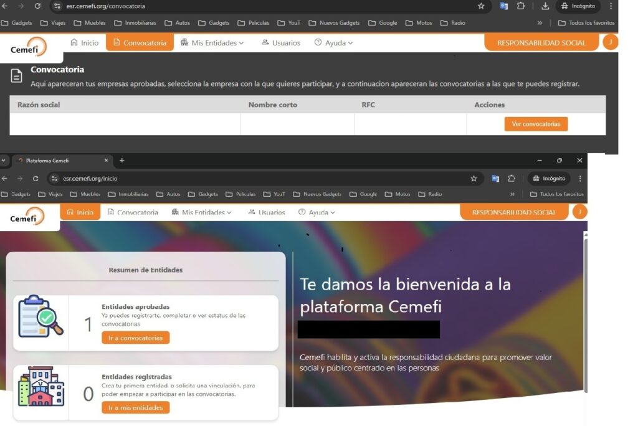The height and width of the screenshot is (426, 638).
Task: Open user avatar J on Convocatoria page
Action: pos(611,42)
